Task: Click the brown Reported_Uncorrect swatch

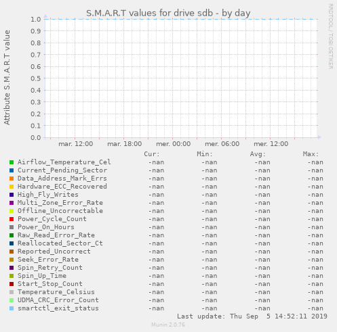Action: tap(12, 252)
